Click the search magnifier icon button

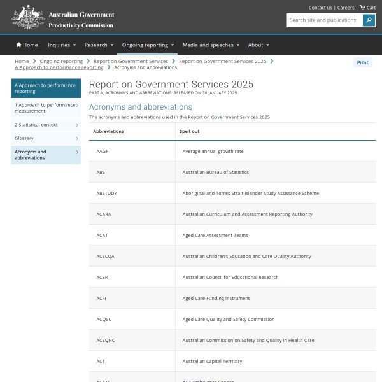369,20
